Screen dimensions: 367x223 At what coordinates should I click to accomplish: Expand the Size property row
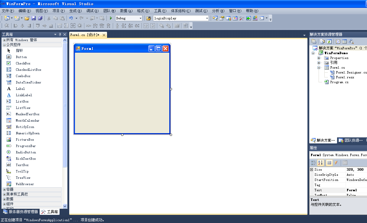click(312, 170)
